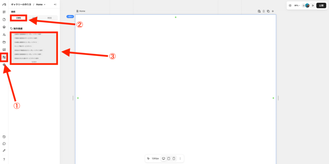The width and height of the screenshot is (329, 164).
Task: Open the fonts and styles icon
Action: 4,35
